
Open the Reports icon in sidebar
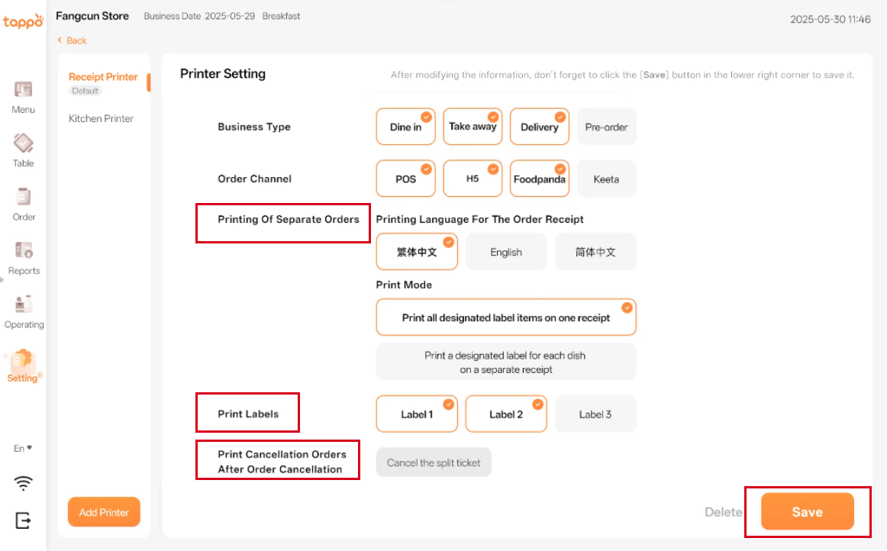point(23,251)
